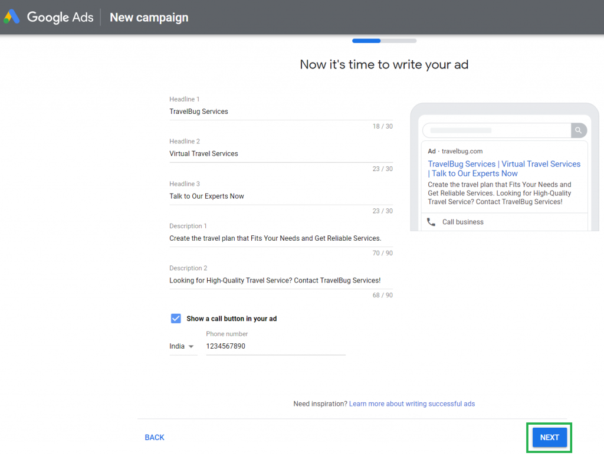Viewport: 604px width, 456px height.
Task: Click the search magnifier icon in ad preview
Action: (x=579, y=130)
